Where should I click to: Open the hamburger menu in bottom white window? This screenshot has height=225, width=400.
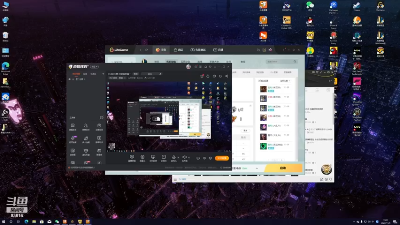(175, 179)
